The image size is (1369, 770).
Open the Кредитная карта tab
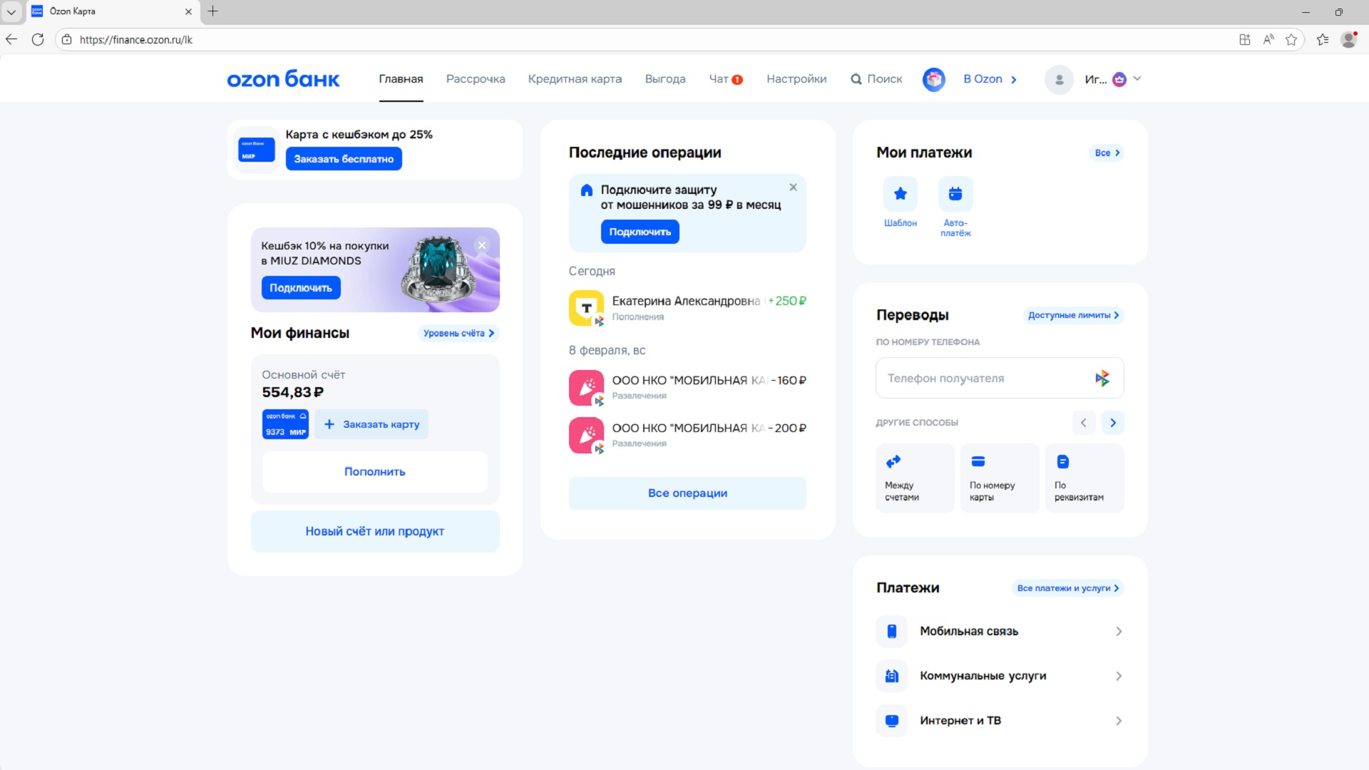click(575, 79)
